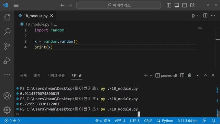Click the errors and warnings status item
The width and height of the screenshot is (220, 124).
[12, 121]
